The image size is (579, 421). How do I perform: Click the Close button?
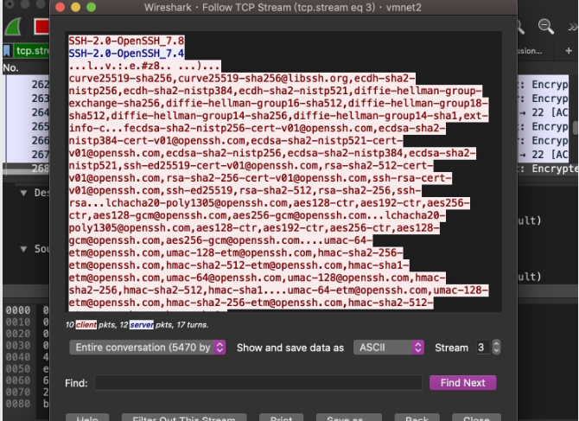476,418
